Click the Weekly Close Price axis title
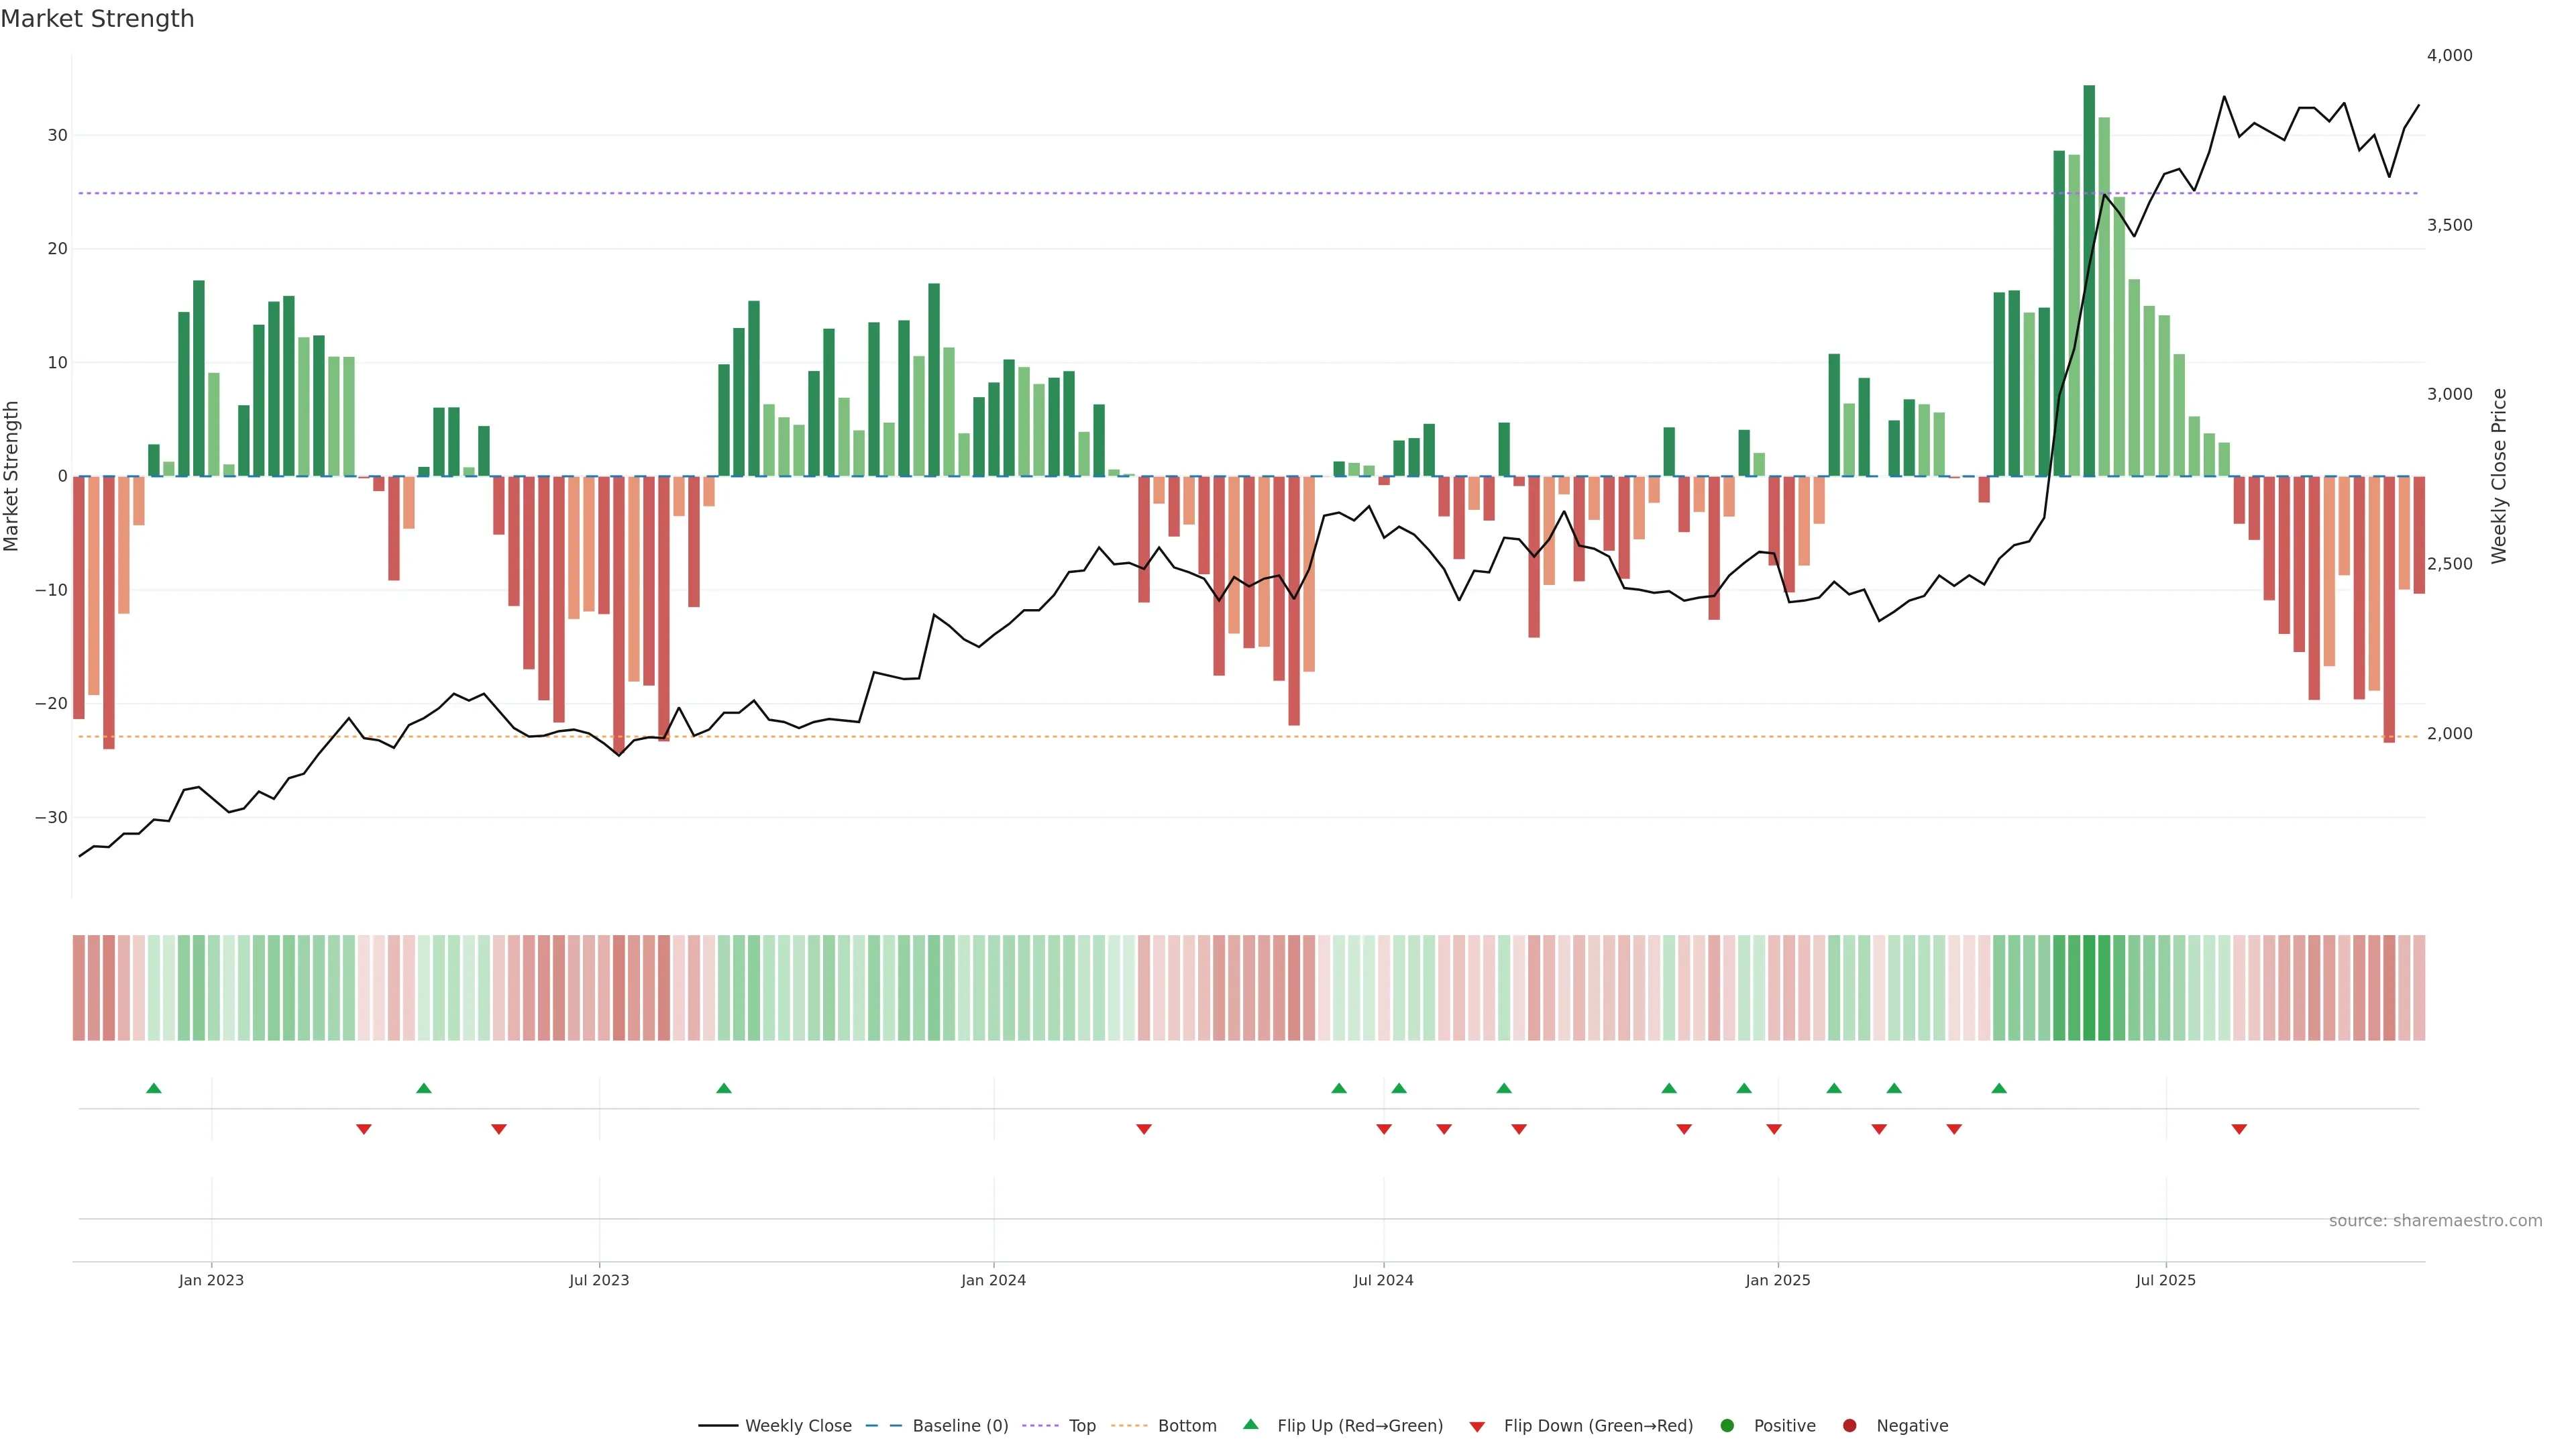Viewport: 2576px width, 1449px height. click(2499, 476)
